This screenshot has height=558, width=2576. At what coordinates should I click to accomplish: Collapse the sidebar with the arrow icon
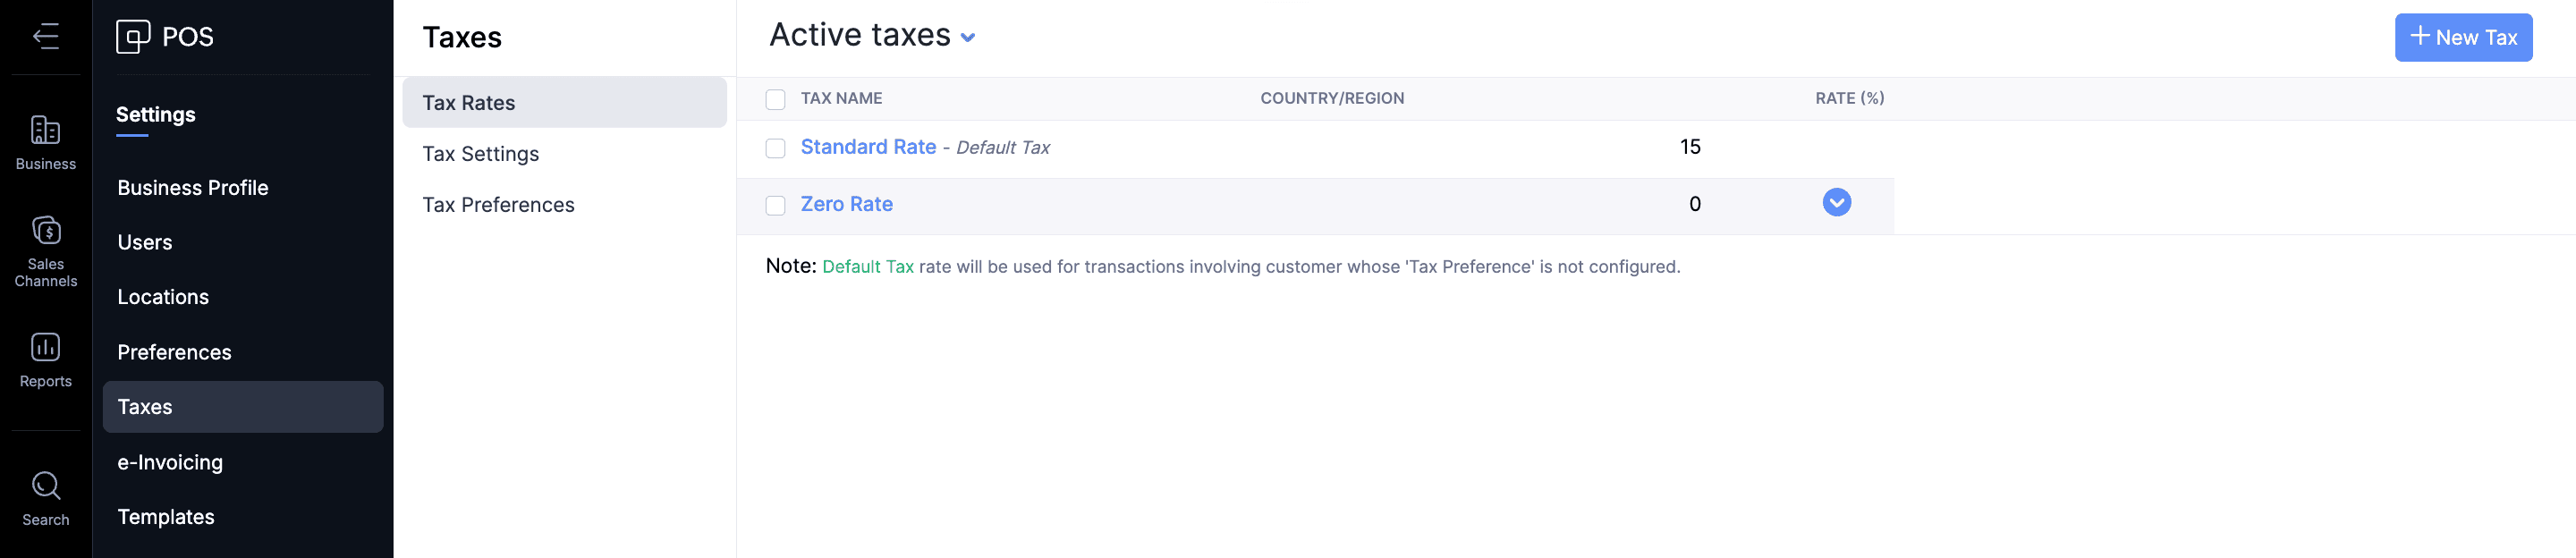click(46, 37)
